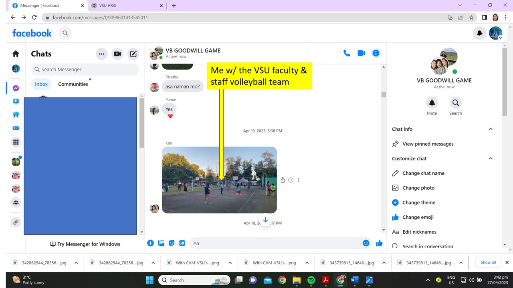Click View pinned messages
The height and width of the screenshot is (288, 513).
coord(428,144)
